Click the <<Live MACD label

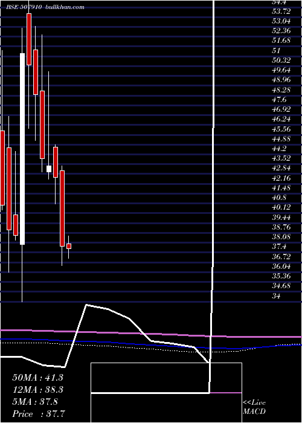[x=254, y=407]
